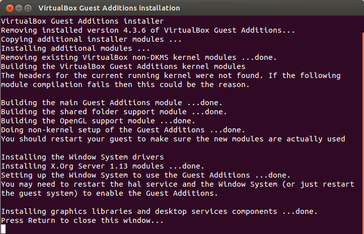Image resolution: width=364 pixels, height=234 pixels.
Task: Click the "headers for the current running kernel" line
Action: 171,75
